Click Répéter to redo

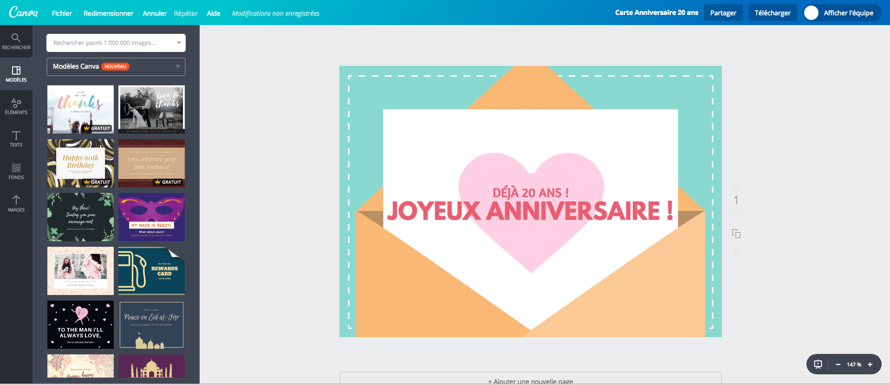coord(186,13)
